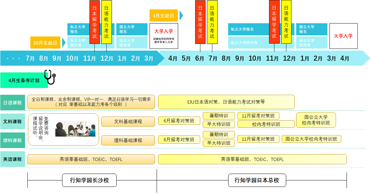
Task: Open the 理科基础课程 box
Action: [128, 140]
